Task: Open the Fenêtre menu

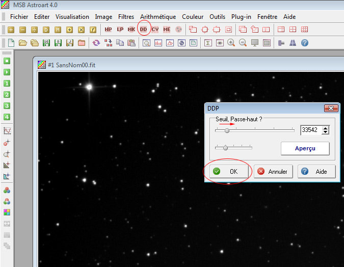Action: (x=267, y=17)
